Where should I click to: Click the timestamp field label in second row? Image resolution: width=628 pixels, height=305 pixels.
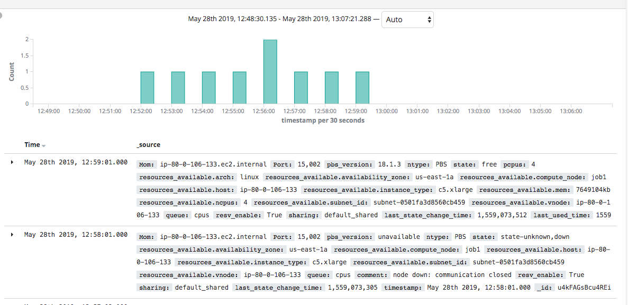tap(404, 288)
